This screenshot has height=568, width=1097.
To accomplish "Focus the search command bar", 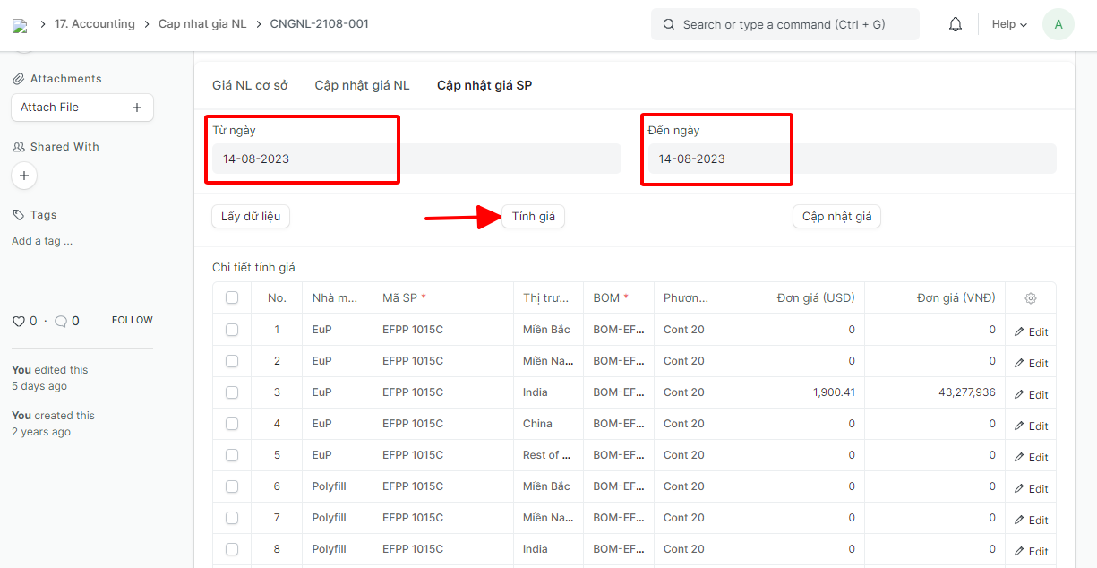I will point(784,25).
